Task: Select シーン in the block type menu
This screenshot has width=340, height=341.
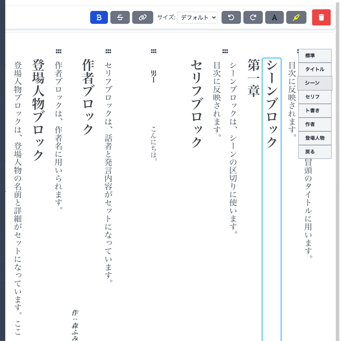Action: [x=315, y=83]
